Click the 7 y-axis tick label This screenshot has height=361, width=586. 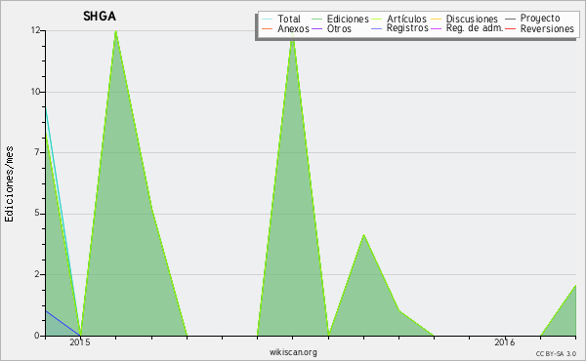coord(37,152)
